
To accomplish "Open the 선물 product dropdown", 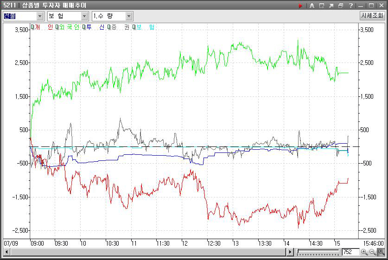I will pyautogui.click(x=40, y=16).
